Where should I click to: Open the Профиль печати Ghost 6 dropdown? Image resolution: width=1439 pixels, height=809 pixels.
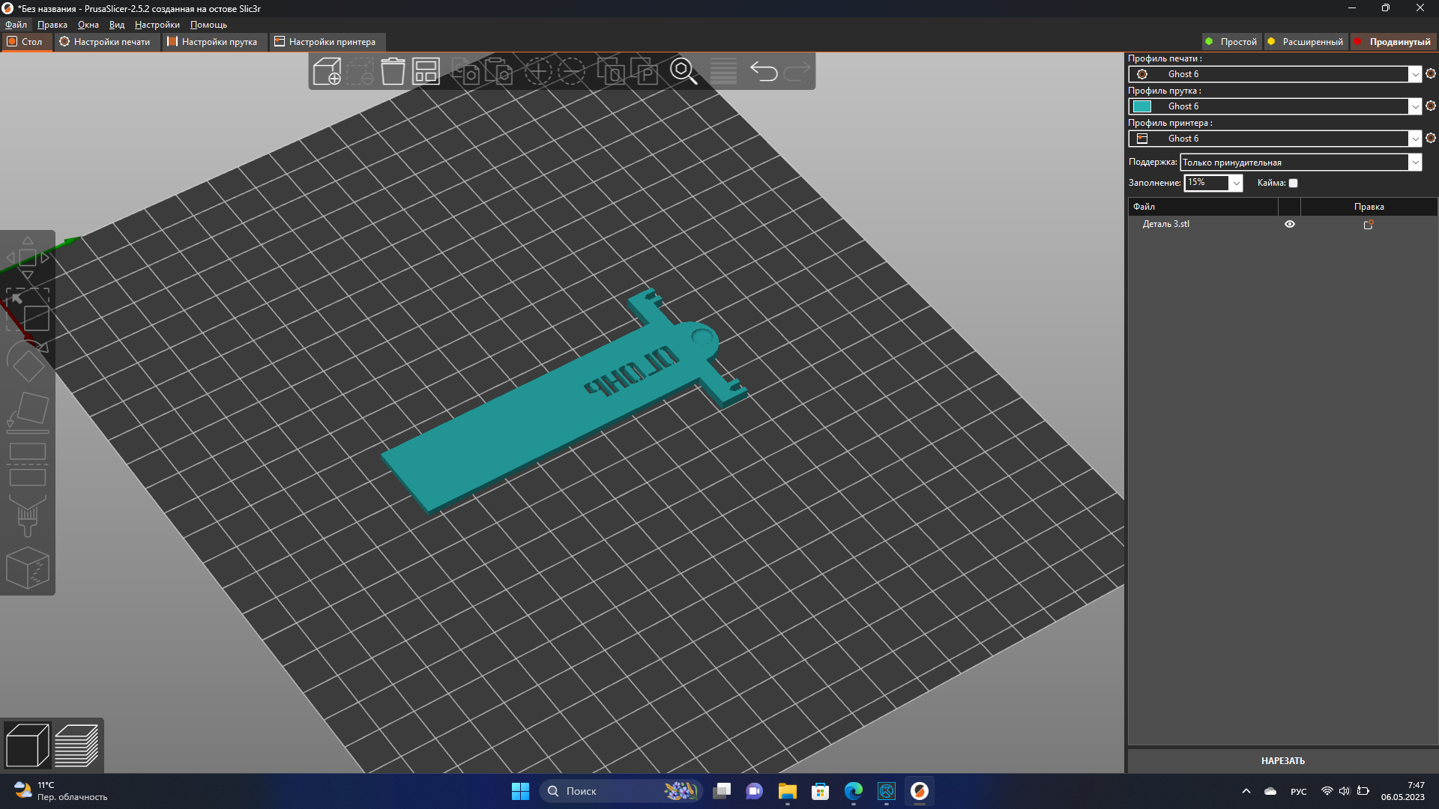(x=1414, y=74)
